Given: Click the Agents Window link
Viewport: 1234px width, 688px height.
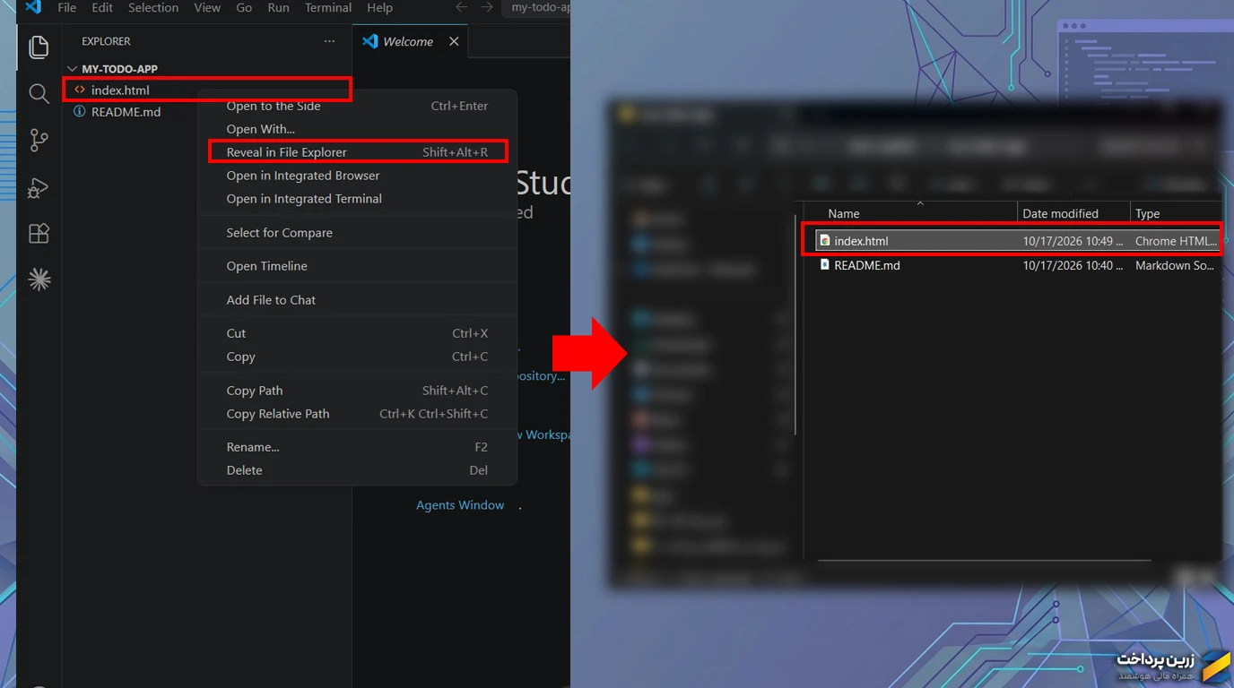Looking at the screenshot, I should [x=460, y=505].
